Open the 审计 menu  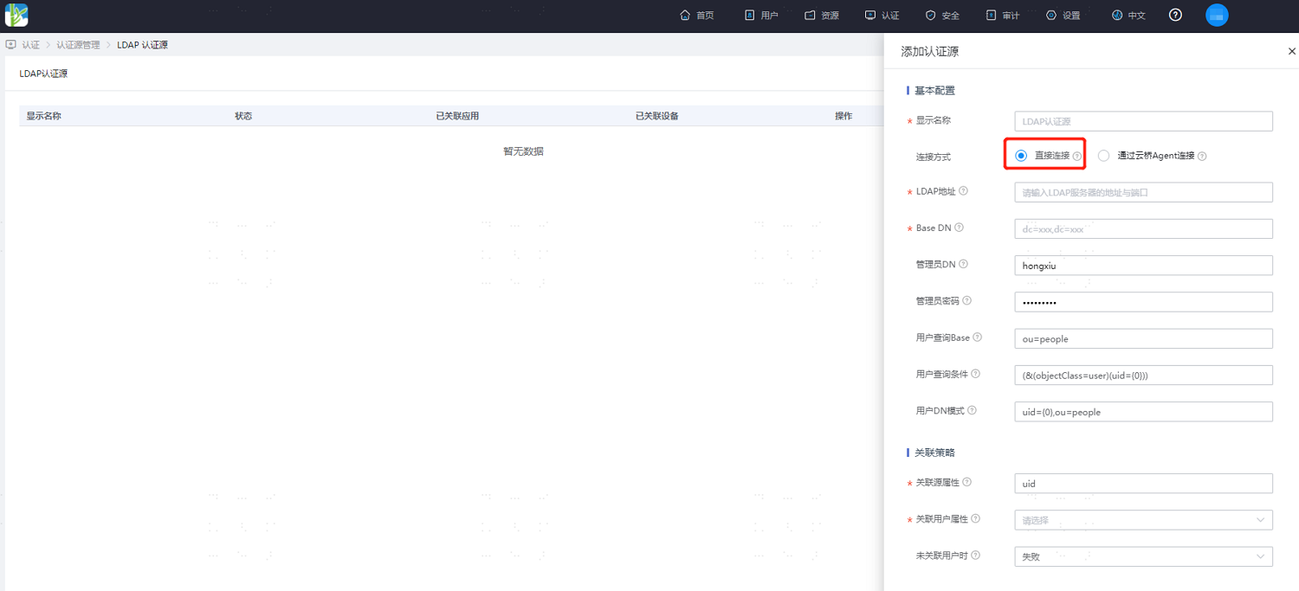pyautogui.click(x=1003, y=16)
